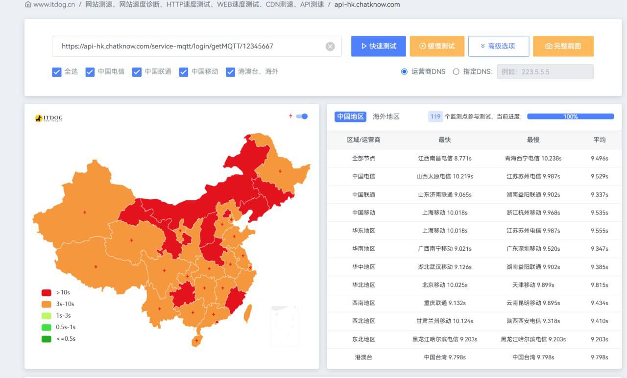The width and height of the screenshot is (627, 378).
Task: Uncheck the 中国电信 checkbox
Action: coord(90,72)
